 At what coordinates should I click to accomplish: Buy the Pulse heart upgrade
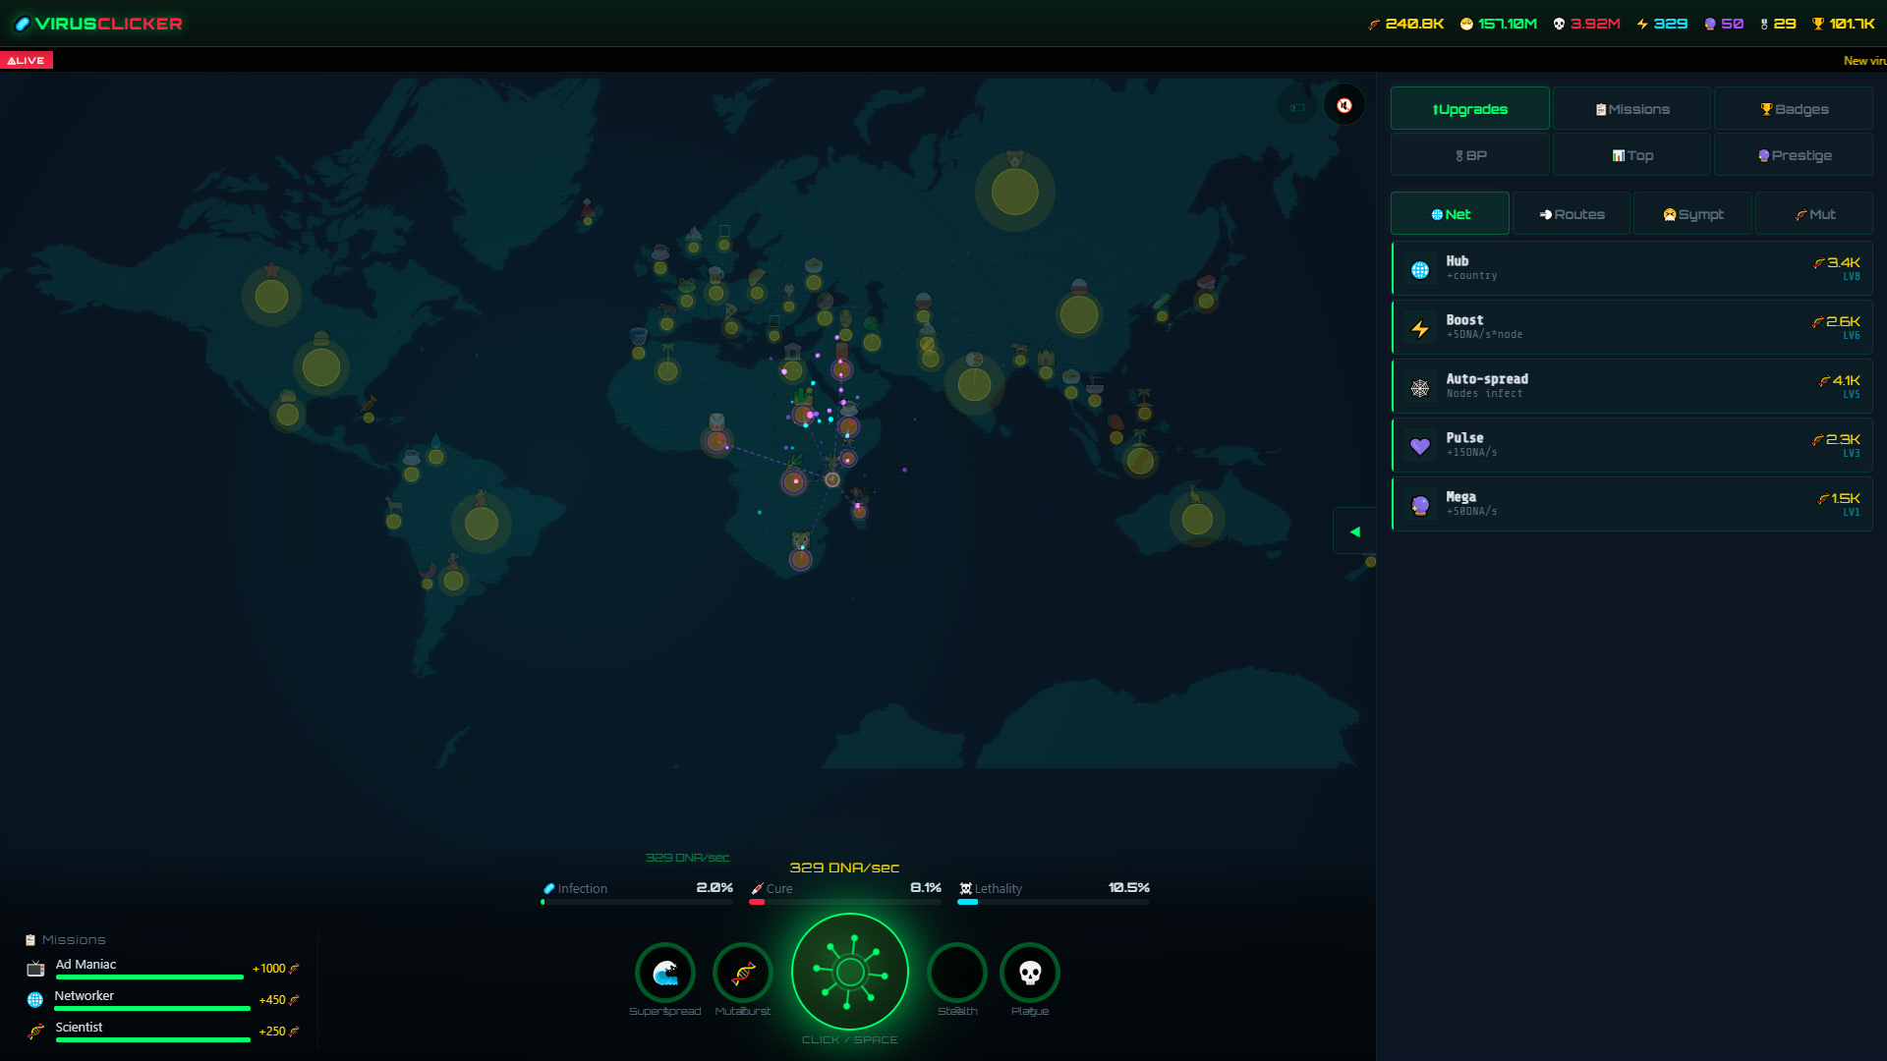(1630, 445)
